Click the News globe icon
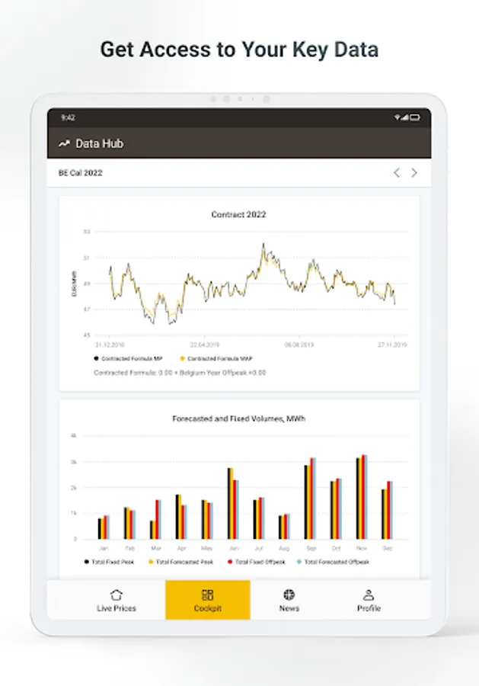This screenshot has height=686, width=479. pyautogui.click(x=289, y=594)
